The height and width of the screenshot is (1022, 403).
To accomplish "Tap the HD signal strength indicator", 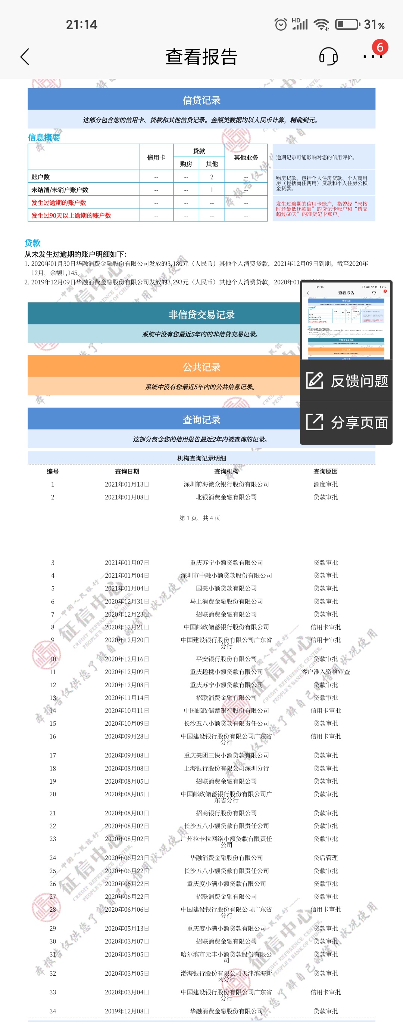I will (300, 24).
